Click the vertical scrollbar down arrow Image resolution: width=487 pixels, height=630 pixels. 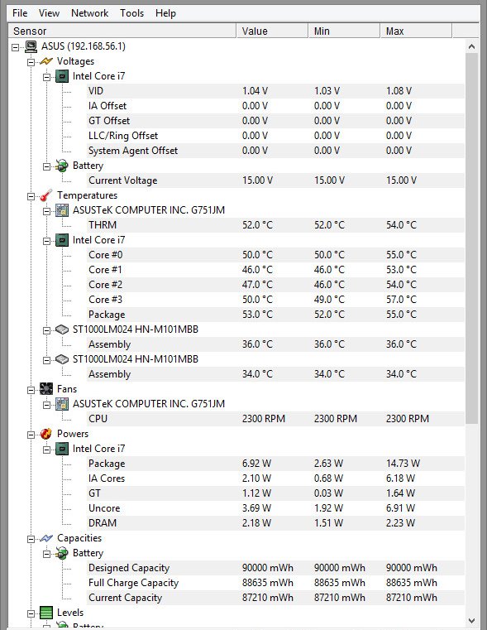pos(472,621)
